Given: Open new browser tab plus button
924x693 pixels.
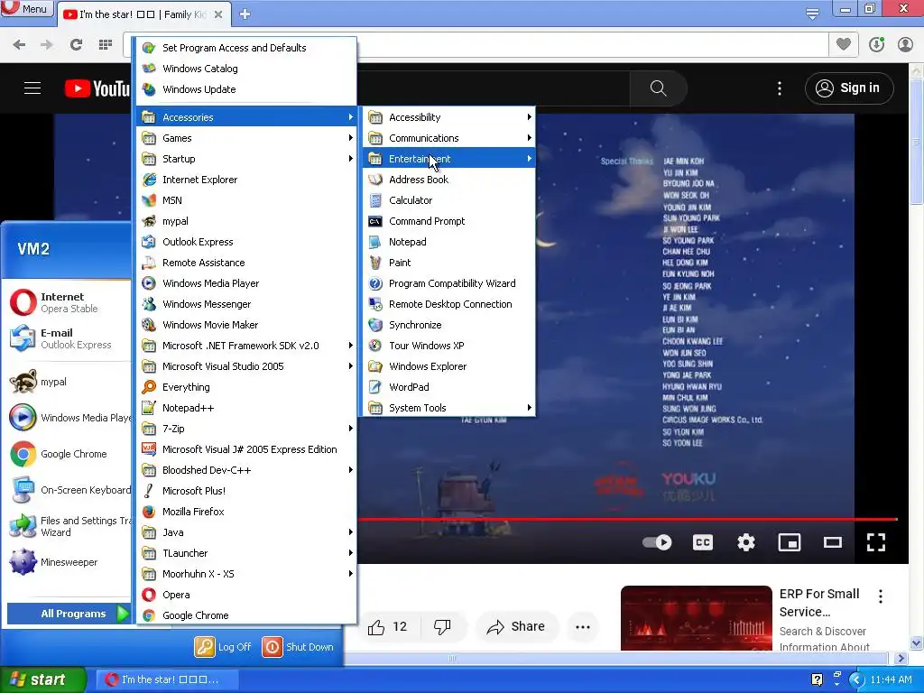Looking at the screenshot, I should coord(245,14).
